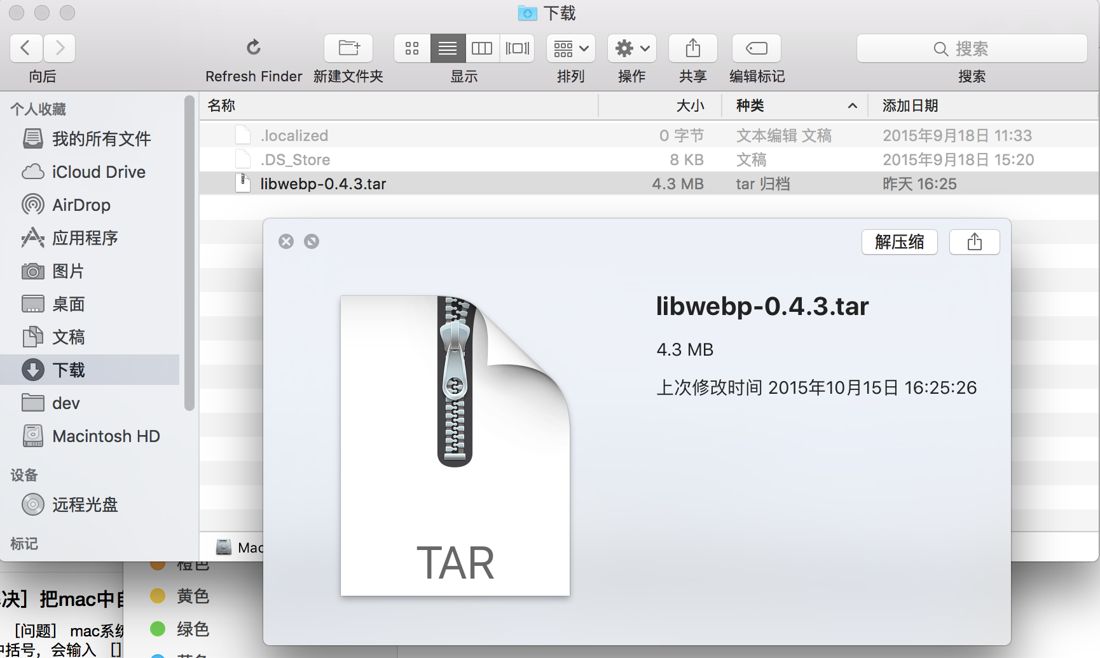Click the Refresh Finder toolbar icon
The height and width of the screenshot is (658, 1100).
254,48
